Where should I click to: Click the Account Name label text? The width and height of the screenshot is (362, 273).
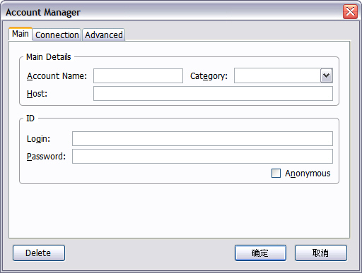tap(57, 76)
